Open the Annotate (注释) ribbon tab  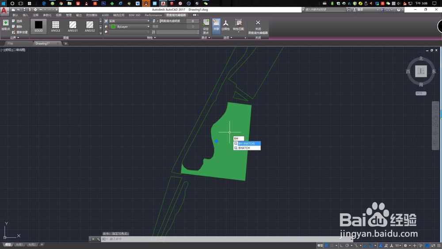[35, 15]
